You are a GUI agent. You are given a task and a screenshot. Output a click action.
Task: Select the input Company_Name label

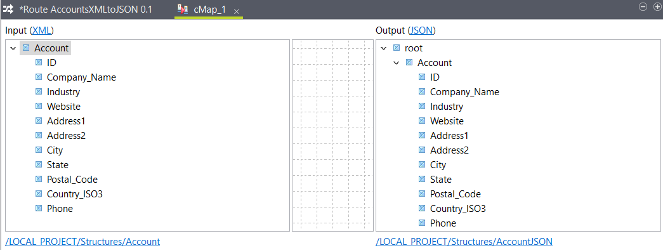coord(82,77)
